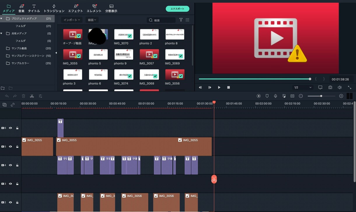This screenshot has height=212, width=356.
Task: Open the 1/2 preview quality dropdown
Action: tap(303, 87)
